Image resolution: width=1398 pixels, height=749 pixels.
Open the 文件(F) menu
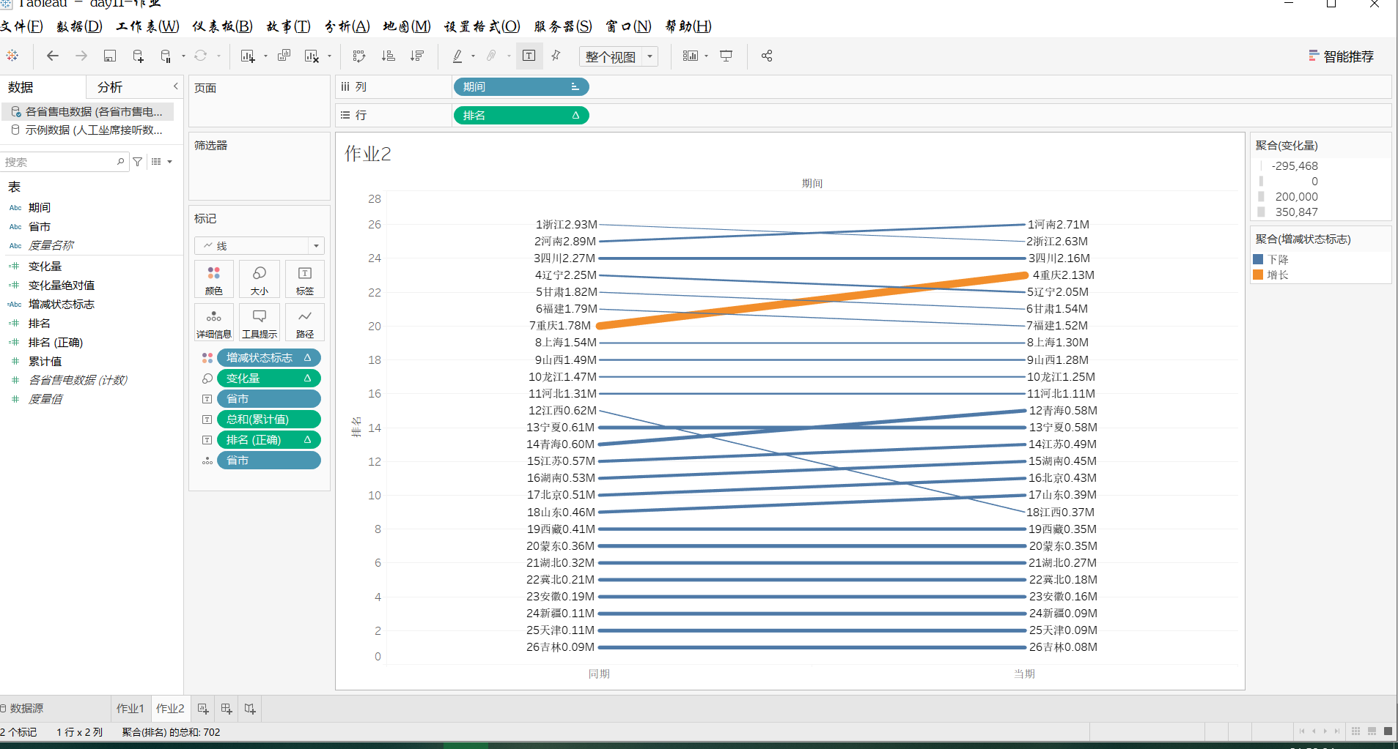pyautogui.click(x=22, y=26)
